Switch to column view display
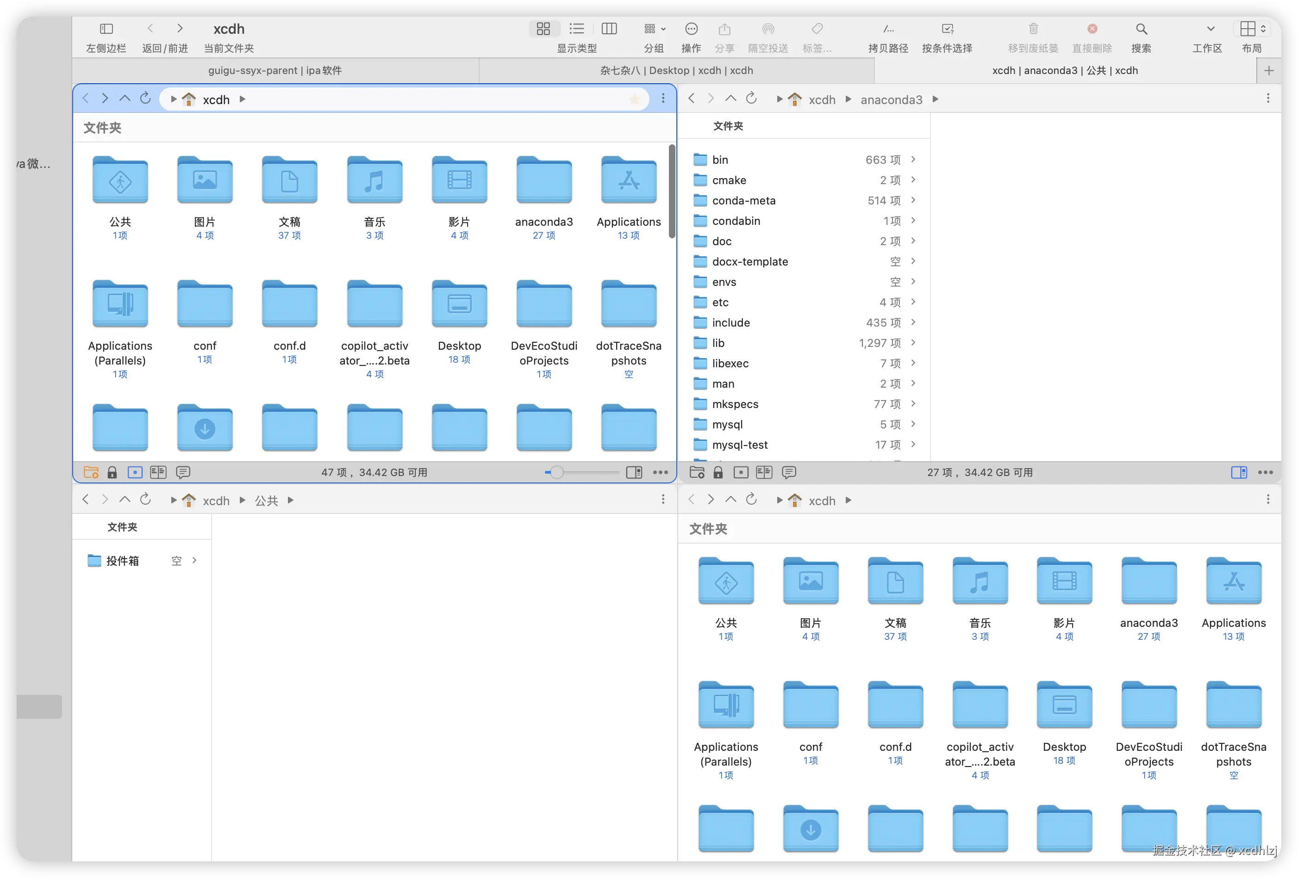 (x=609, y=29)
